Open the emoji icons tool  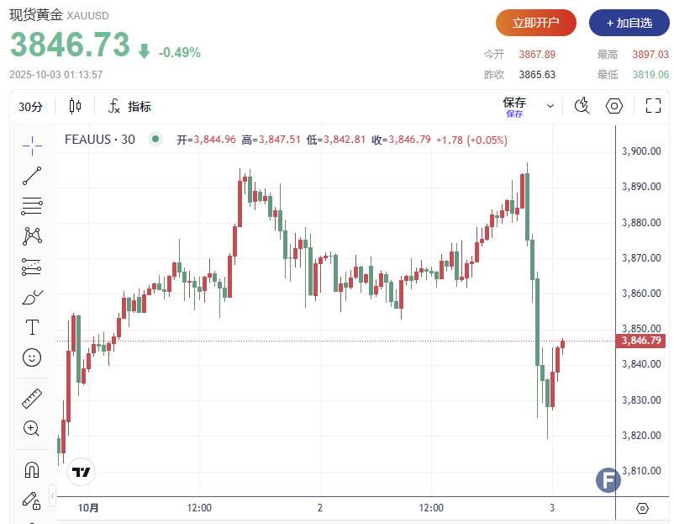click(x=32, y=357)
